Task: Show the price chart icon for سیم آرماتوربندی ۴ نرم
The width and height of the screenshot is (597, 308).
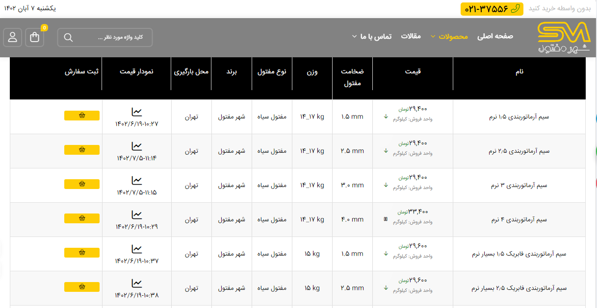Action: tap(137, 214)
